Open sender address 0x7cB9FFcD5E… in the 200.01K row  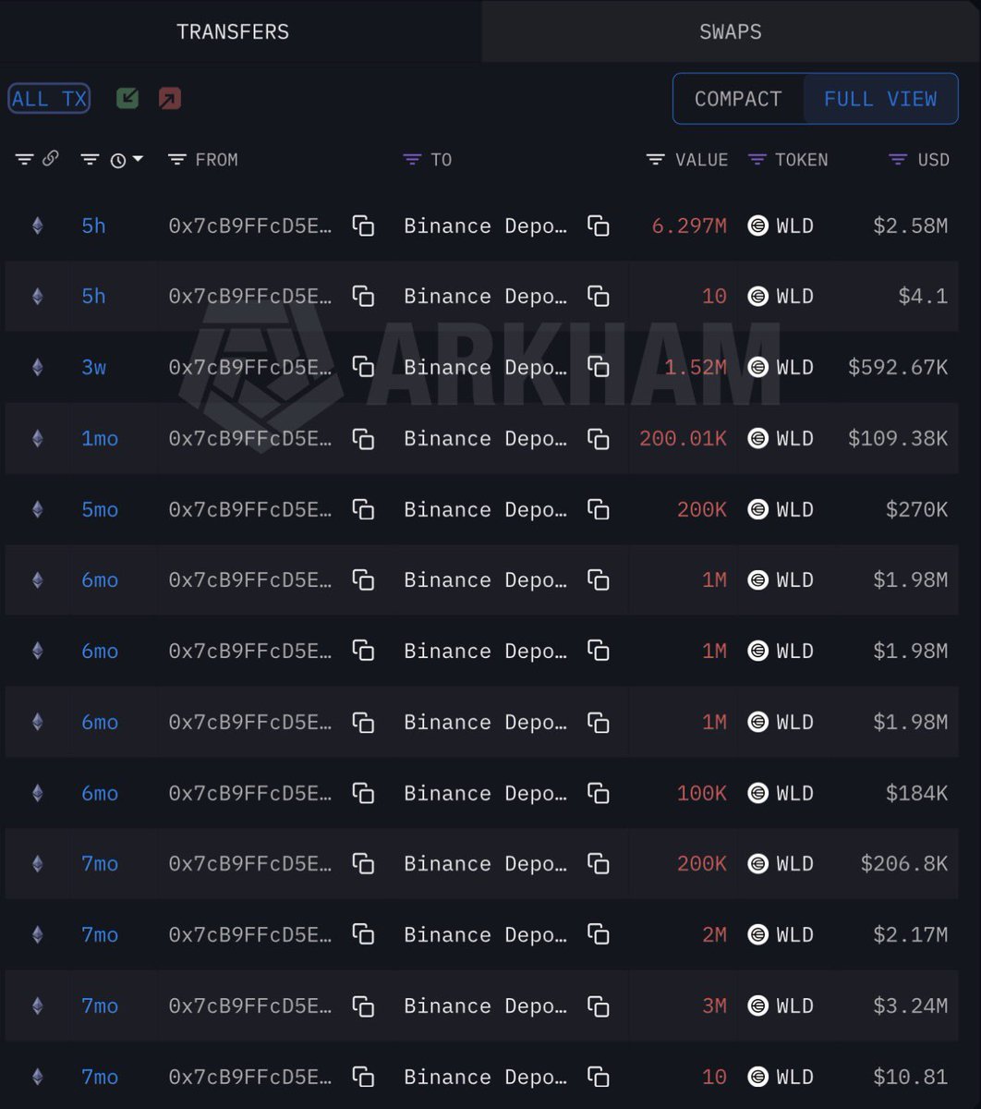249,438
